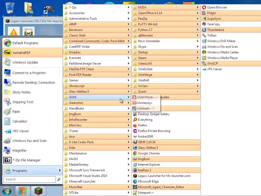Image resolution: width=261 pixels, height=196 pixels.
Task: Open Everything search tool
Action: [x=166, y=120]
